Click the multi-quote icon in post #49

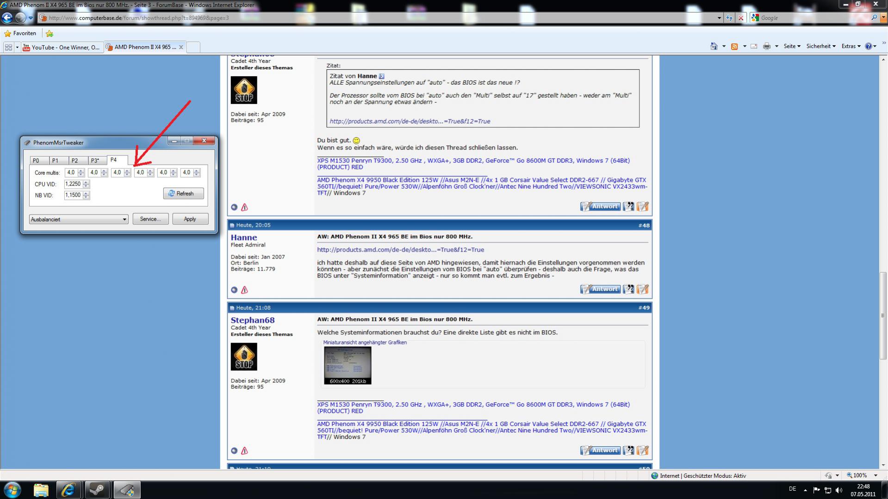pyautogui.click(x=628, y=450)
